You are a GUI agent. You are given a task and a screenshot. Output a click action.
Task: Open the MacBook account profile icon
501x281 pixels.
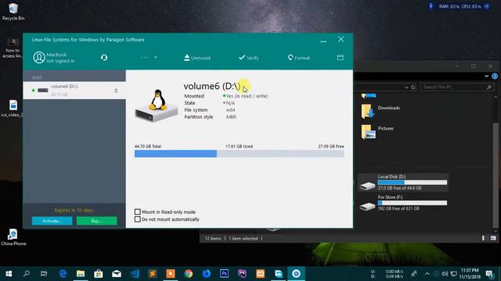point(39,58)
